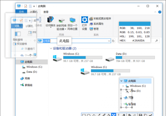Select Windows (C:) tile showing 99.7 GB
Image resolution: width=166 pixels, height=116 pixels.
105,71
